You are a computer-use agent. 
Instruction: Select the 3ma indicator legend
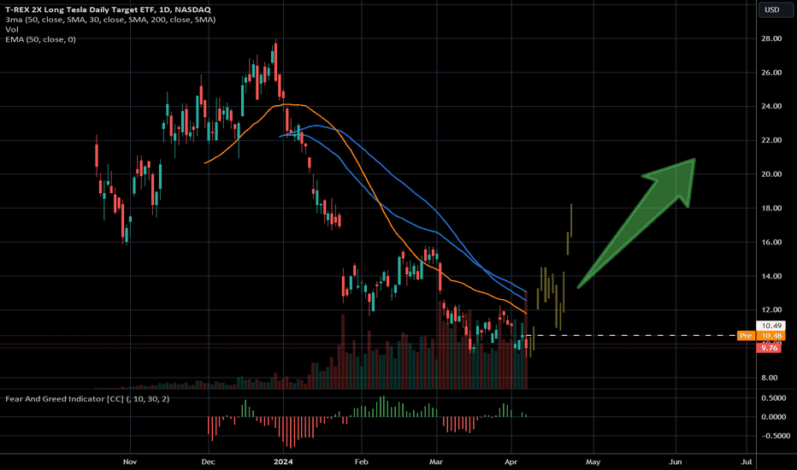[x=110, y=20]
